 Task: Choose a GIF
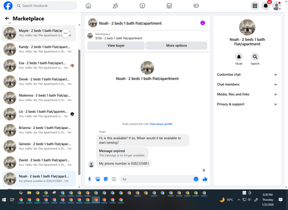click(x=114, y=179)
